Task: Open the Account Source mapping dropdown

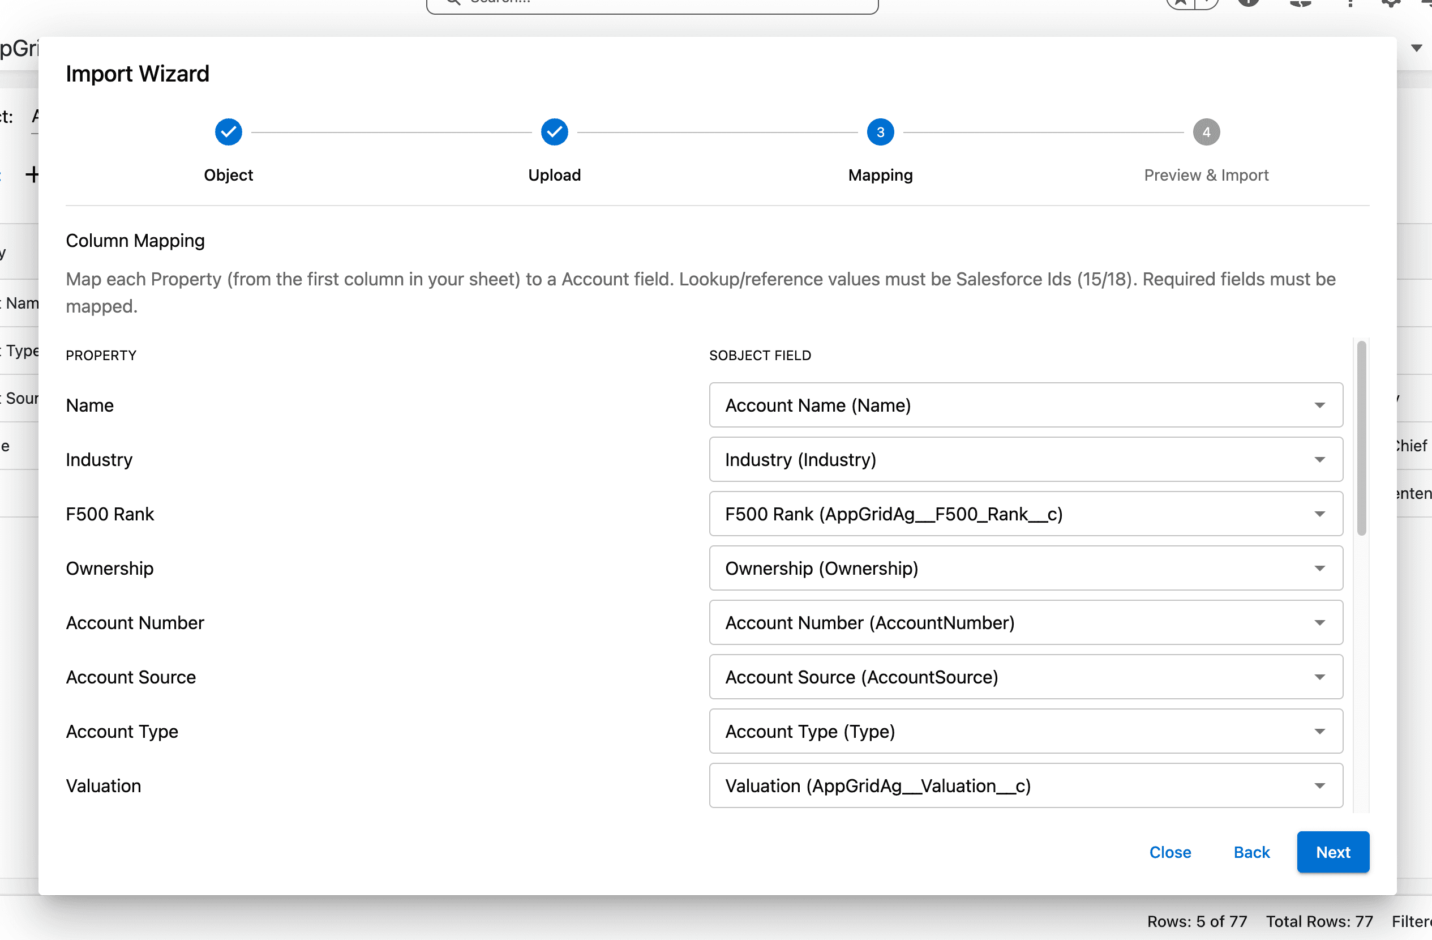Action: 1025,677
